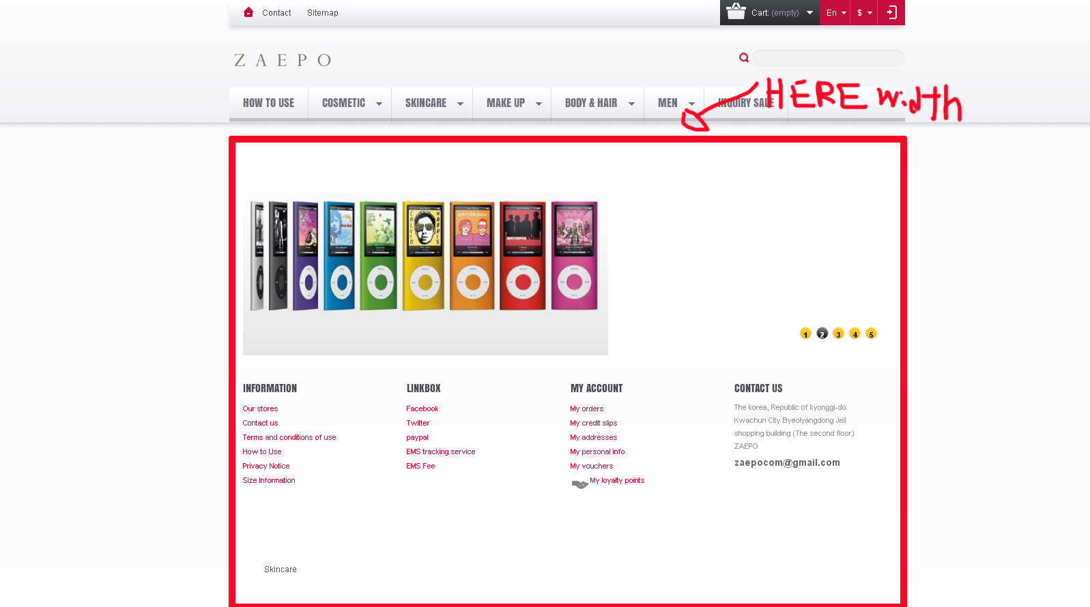Open the Size Information link
Viewport: 1090px width, 607px height.
pyautogui.click(x=269, y=480)
